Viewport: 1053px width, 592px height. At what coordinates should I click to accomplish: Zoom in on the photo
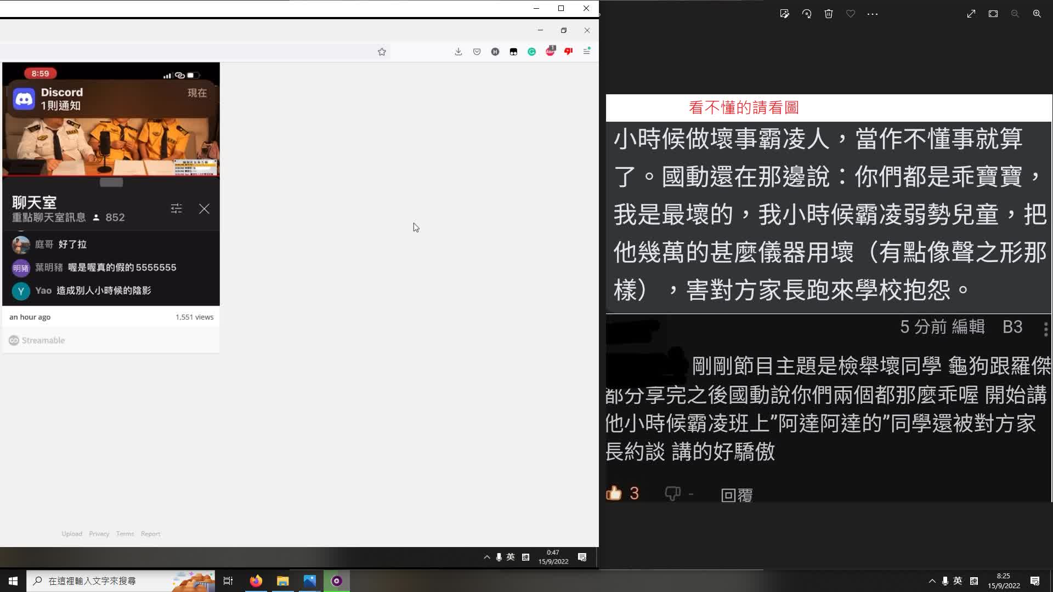1037,14
